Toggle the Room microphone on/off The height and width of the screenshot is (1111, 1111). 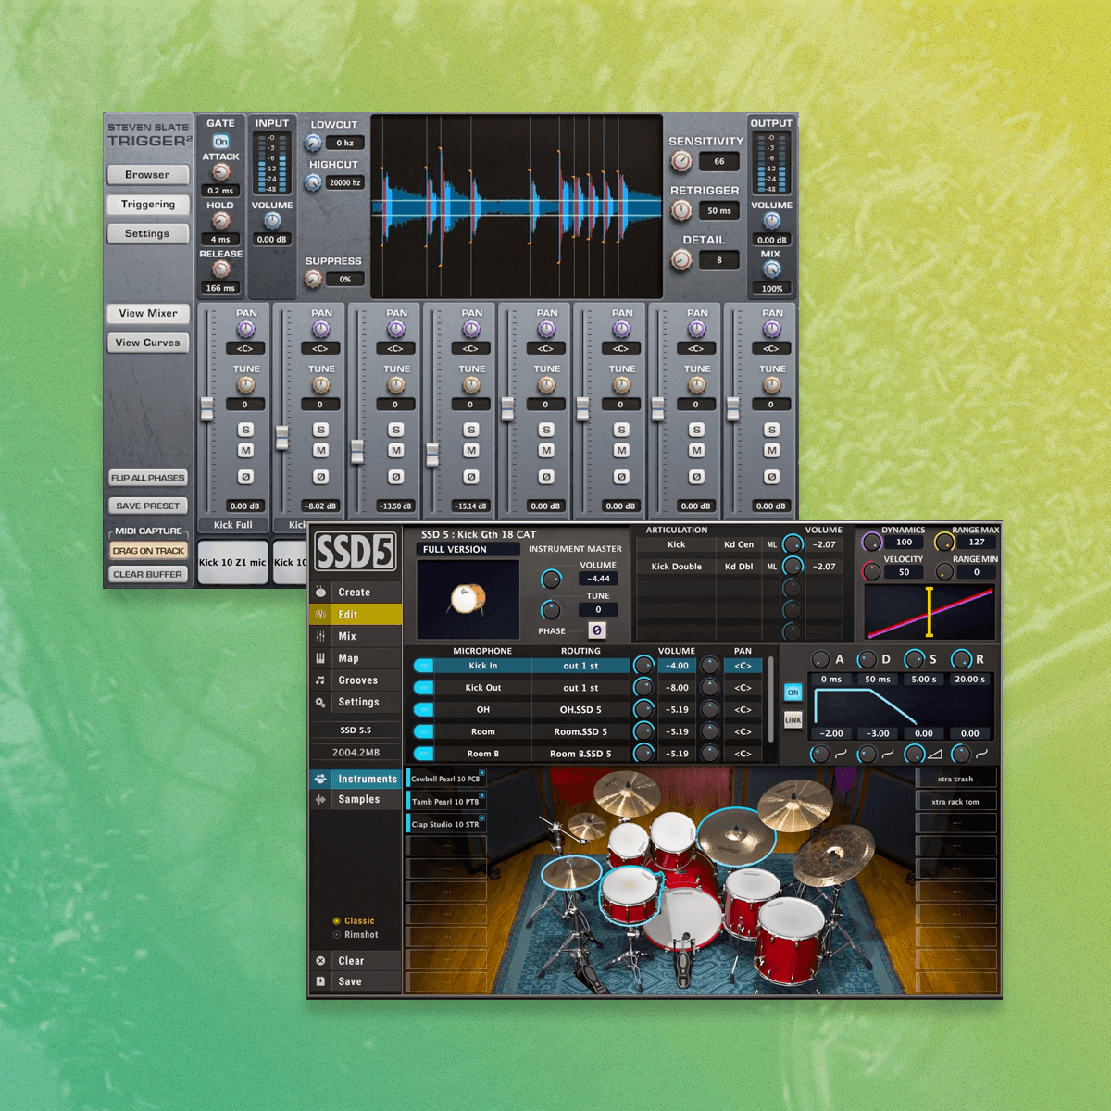click(x=423, y=731)
